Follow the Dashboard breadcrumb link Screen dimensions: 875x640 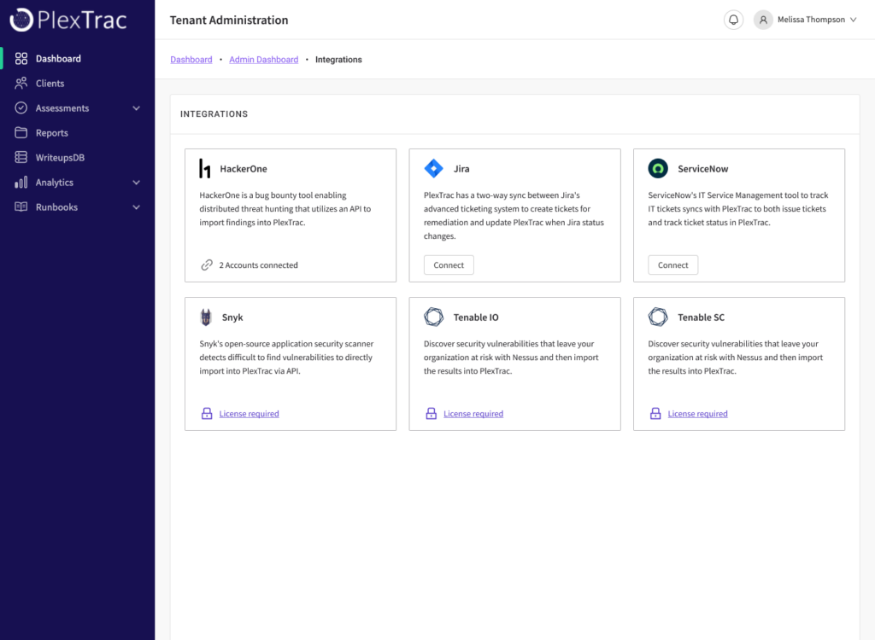(x=191, y=60)
